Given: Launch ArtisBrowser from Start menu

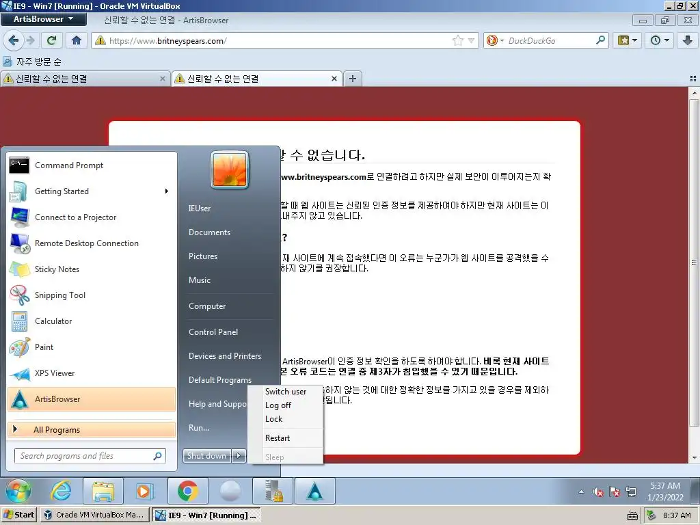Looking at the screenshot, I should tap(92, 399).
